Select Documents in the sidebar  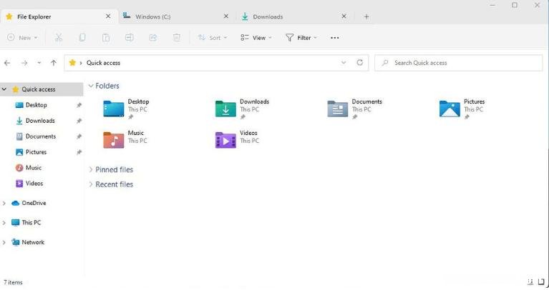(x=42, y=136)
